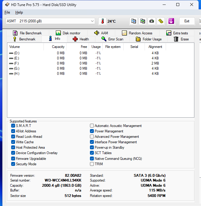Screen dimensions: 201x206
Task: Toggle the TRIM checkbox
Action: click(x=92, y=164)
